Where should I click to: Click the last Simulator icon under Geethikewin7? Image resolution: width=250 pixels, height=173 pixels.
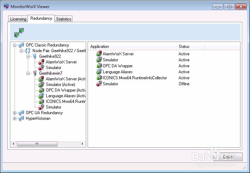coord(41,107)
